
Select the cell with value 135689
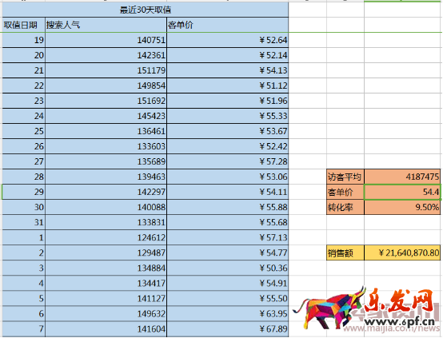tap(106, 162)
